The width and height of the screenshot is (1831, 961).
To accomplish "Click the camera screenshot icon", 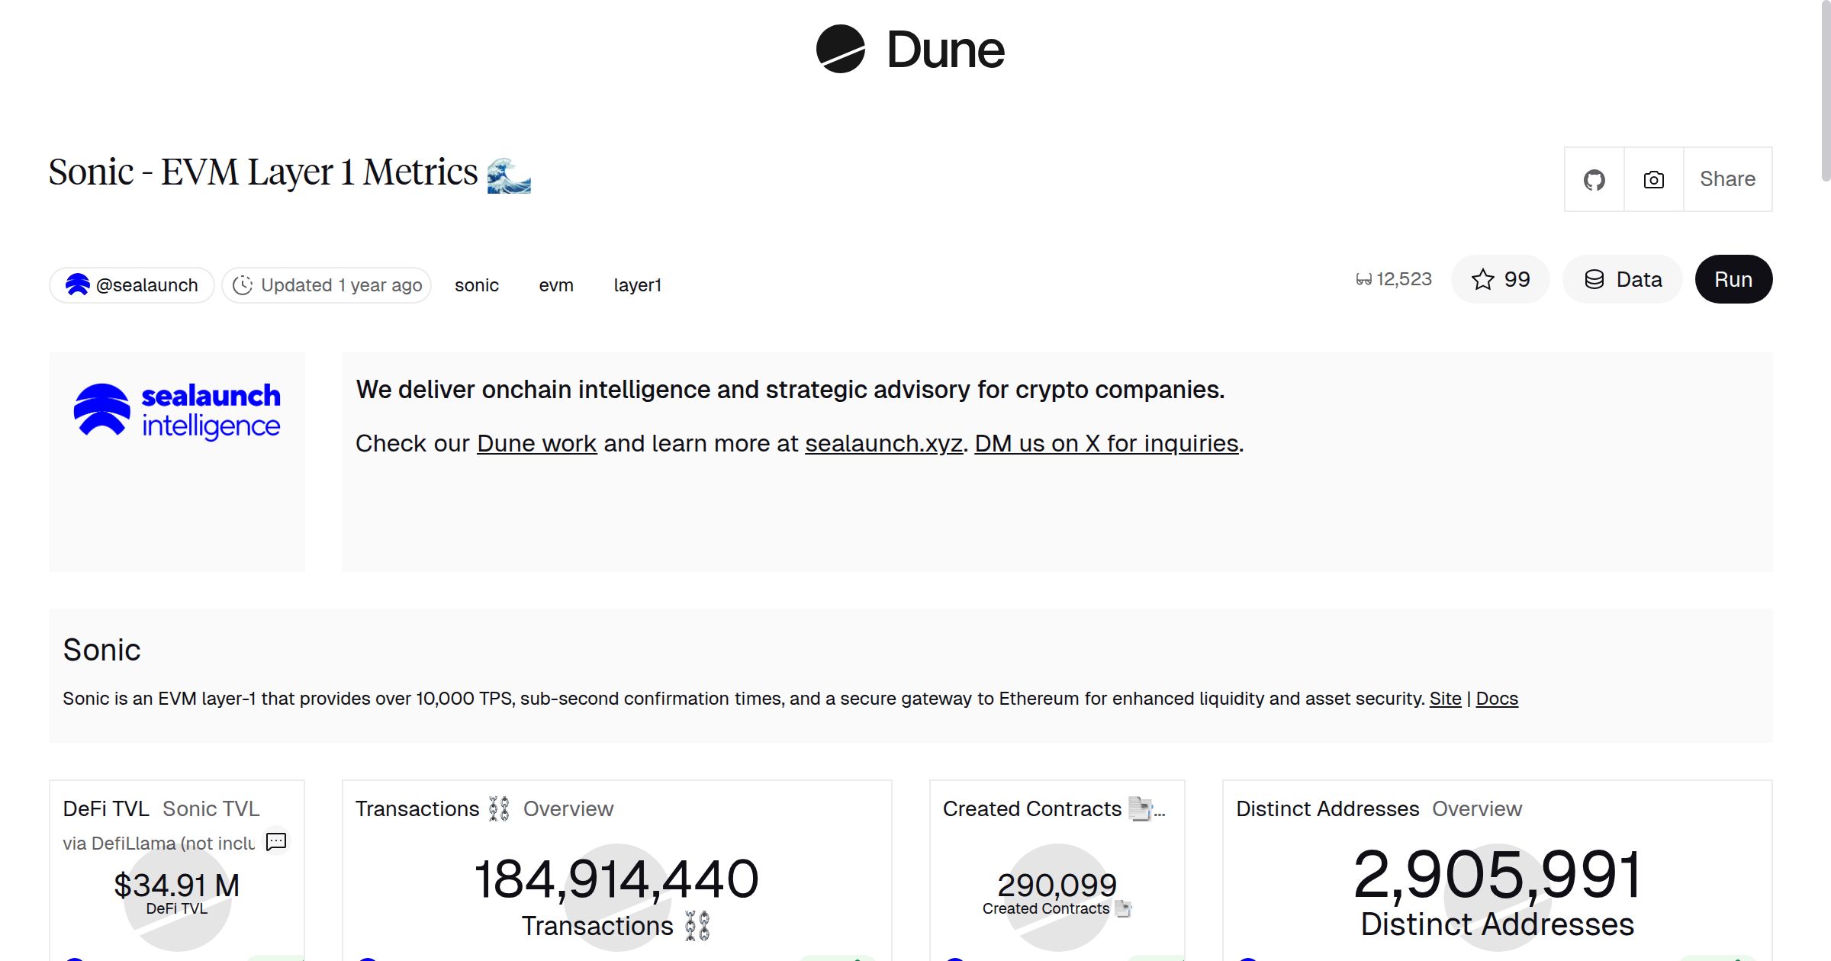I will (1652, 178).
